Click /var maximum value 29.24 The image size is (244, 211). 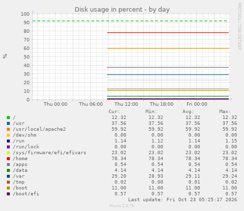coord(230,176)
